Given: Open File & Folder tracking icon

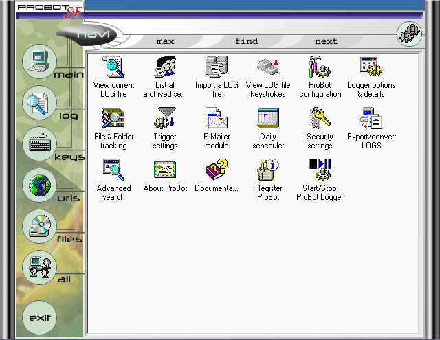Looking at the screenshot, I should [113, 118].
